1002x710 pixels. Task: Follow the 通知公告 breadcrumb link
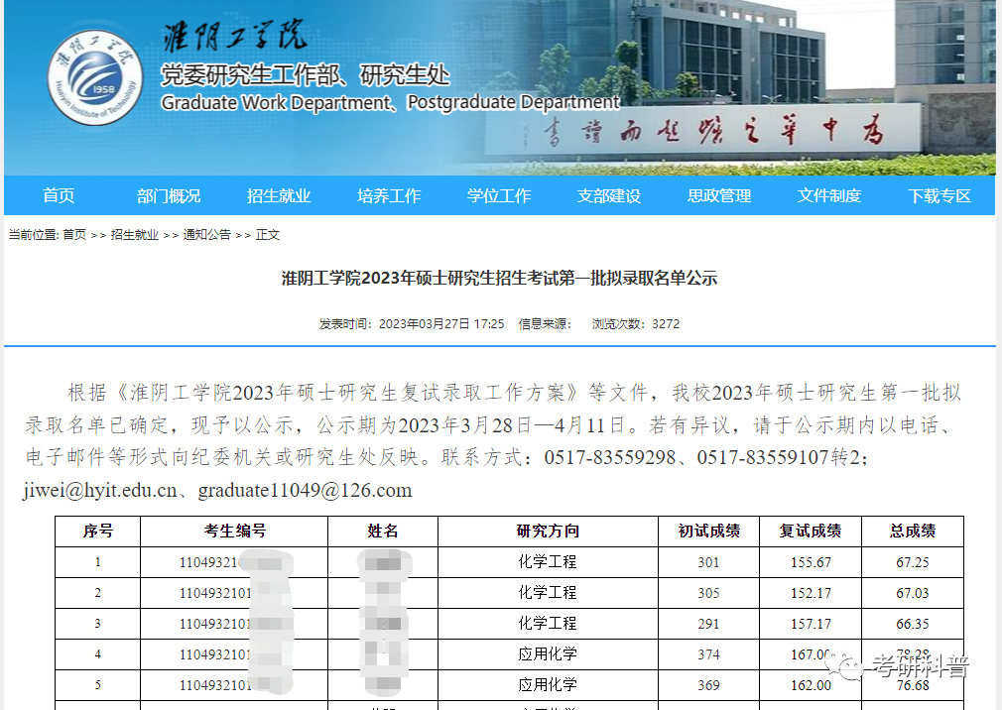click(207, 235)
